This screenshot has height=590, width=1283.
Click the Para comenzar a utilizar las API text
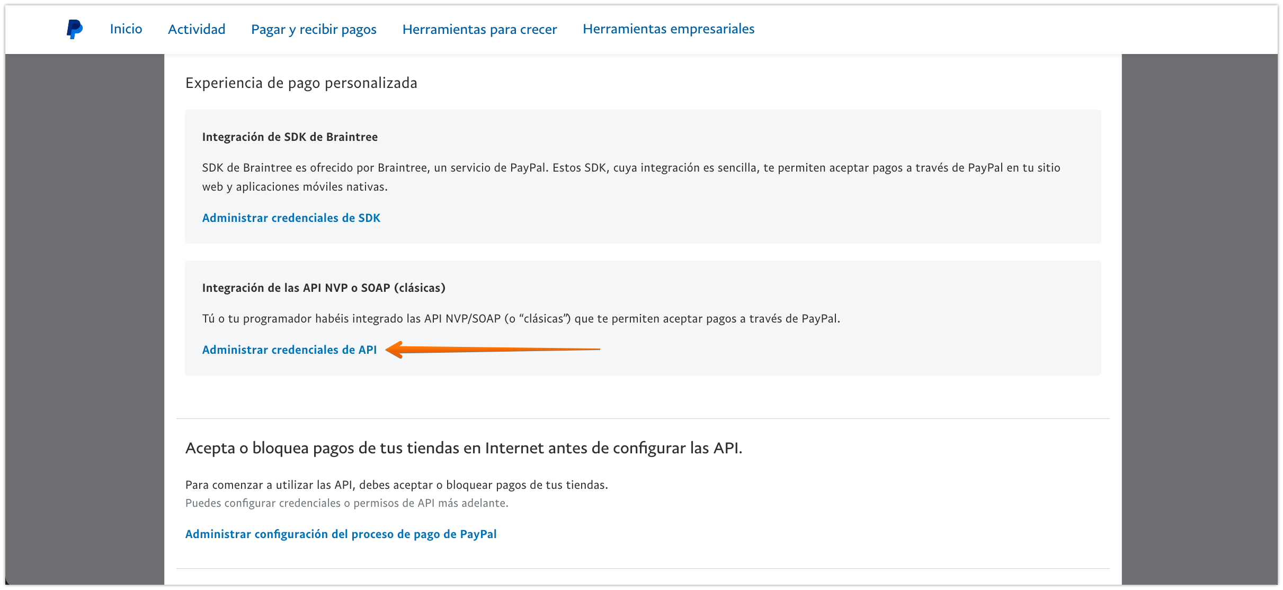click(396, 485)
